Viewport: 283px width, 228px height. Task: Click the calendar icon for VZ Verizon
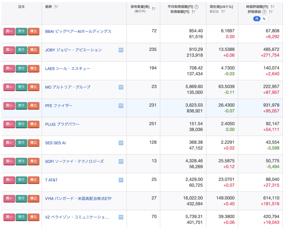121,217
